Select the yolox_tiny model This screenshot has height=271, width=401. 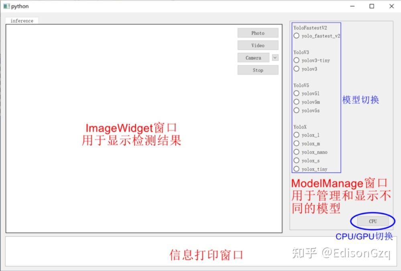click(x=296, y=169)
